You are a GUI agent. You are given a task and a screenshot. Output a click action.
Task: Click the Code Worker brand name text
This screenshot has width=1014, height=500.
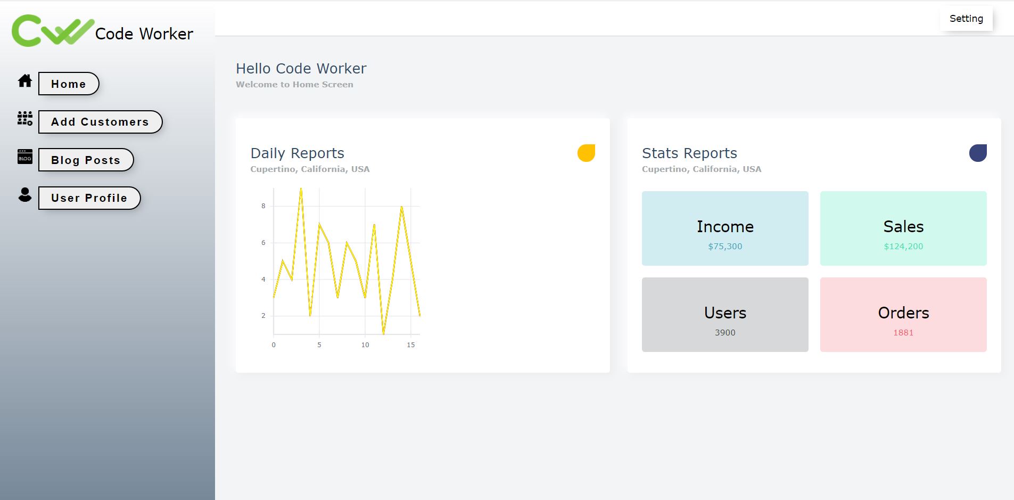[x=144, y=34]
